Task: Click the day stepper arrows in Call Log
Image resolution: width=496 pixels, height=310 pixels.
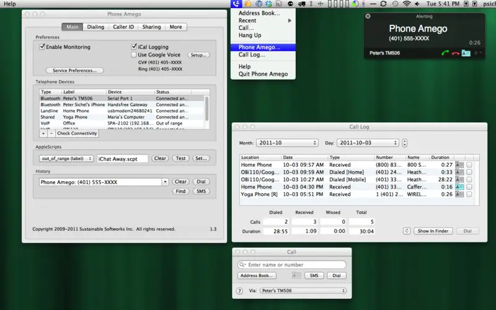Action: coord(405,143)
